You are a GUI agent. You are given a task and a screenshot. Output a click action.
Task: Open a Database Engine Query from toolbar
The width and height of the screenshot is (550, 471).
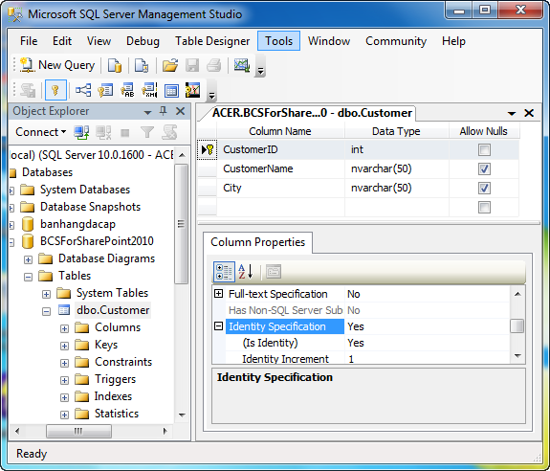point(115,65)
